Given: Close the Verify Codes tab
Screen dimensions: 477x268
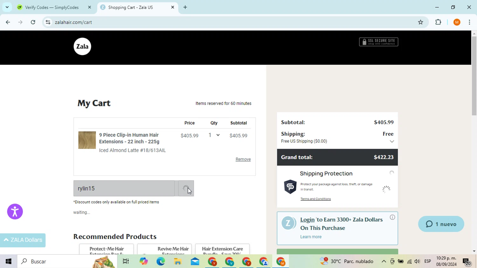Looking at the screenshot, I should (90, 7).
